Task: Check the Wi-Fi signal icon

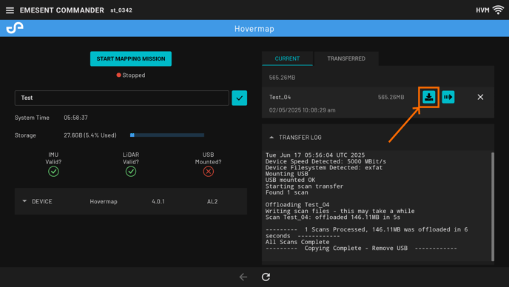Action: (498, 10)
